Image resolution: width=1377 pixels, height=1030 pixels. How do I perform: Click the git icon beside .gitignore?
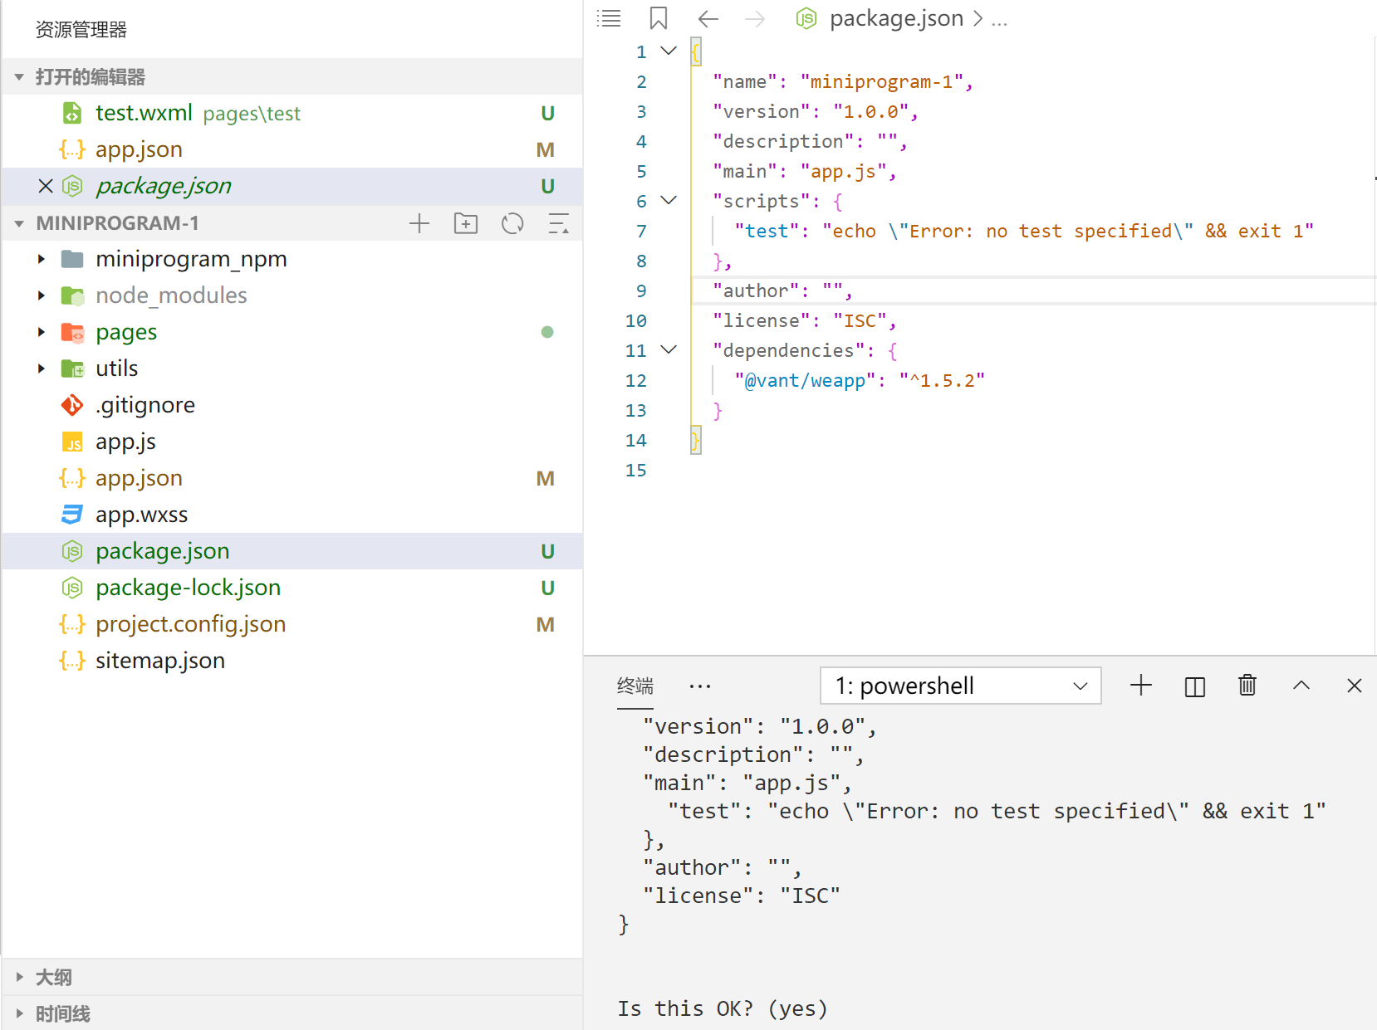(x=72, y=405)
